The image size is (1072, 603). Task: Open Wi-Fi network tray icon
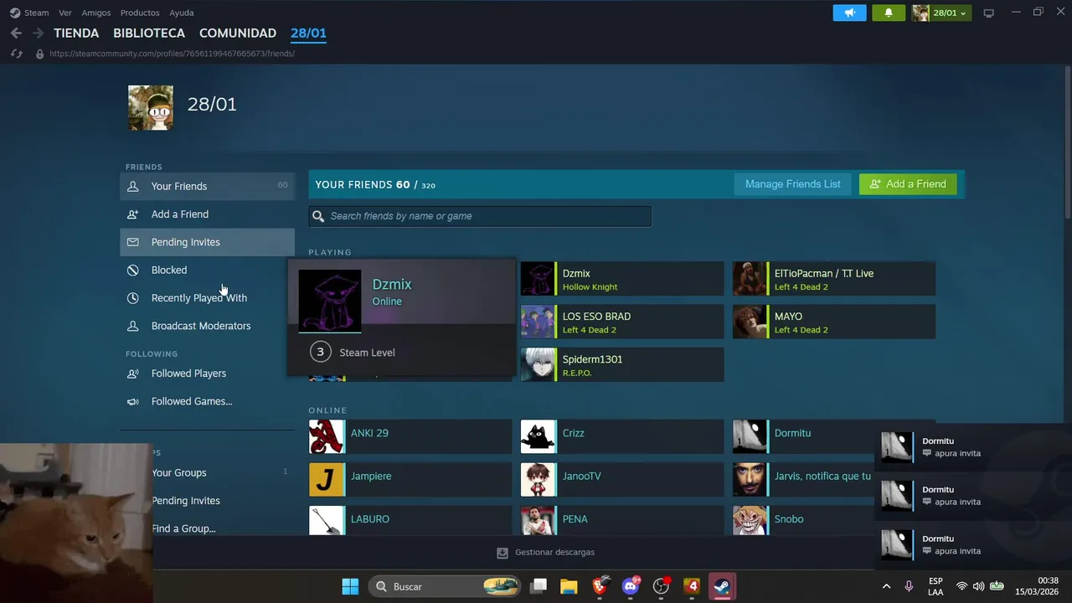click(x=961, y=586)
